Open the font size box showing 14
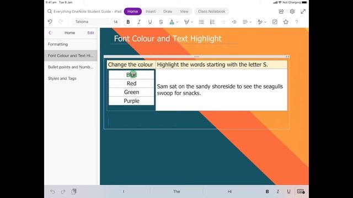Viewport: 353px width, 198px height. 115,22
